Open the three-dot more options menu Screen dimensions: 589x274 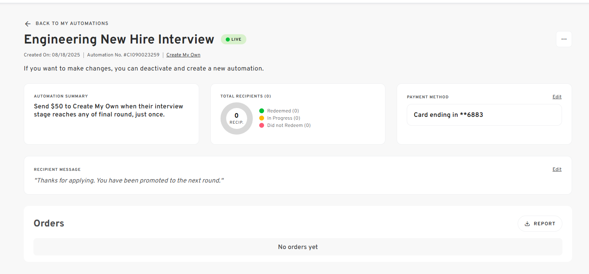[564, 39]
